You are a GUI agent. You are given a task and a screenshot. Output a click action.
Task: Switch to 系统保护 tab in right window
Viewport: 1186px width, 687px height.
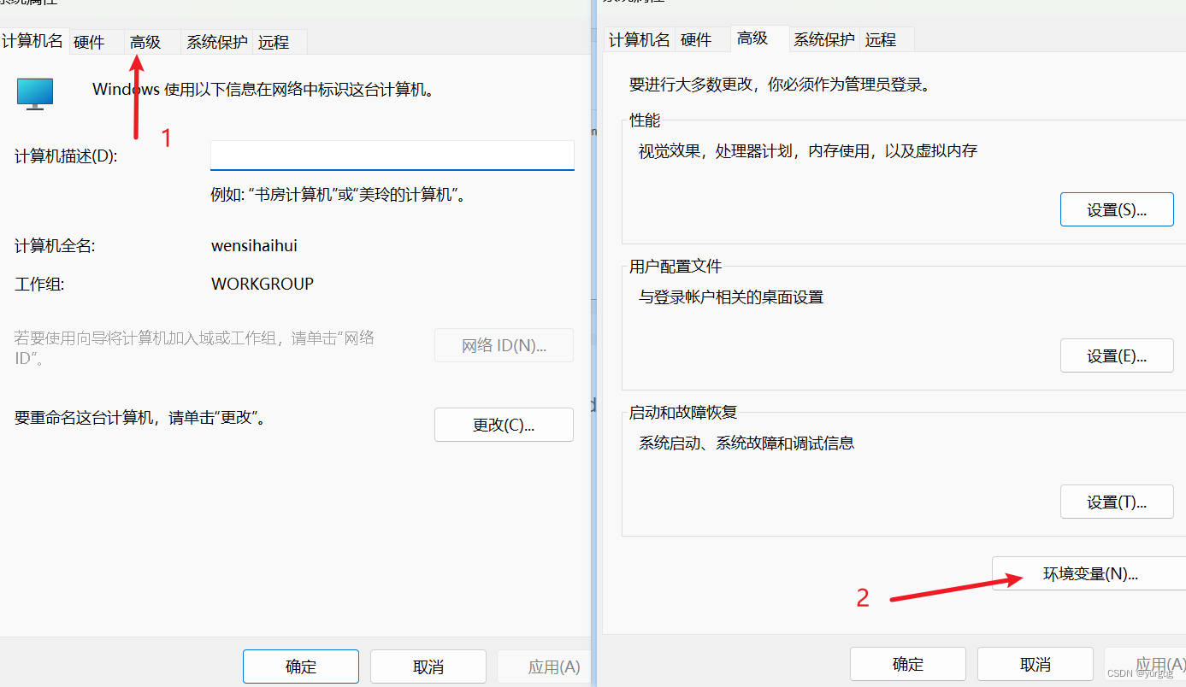click(824, 39)
